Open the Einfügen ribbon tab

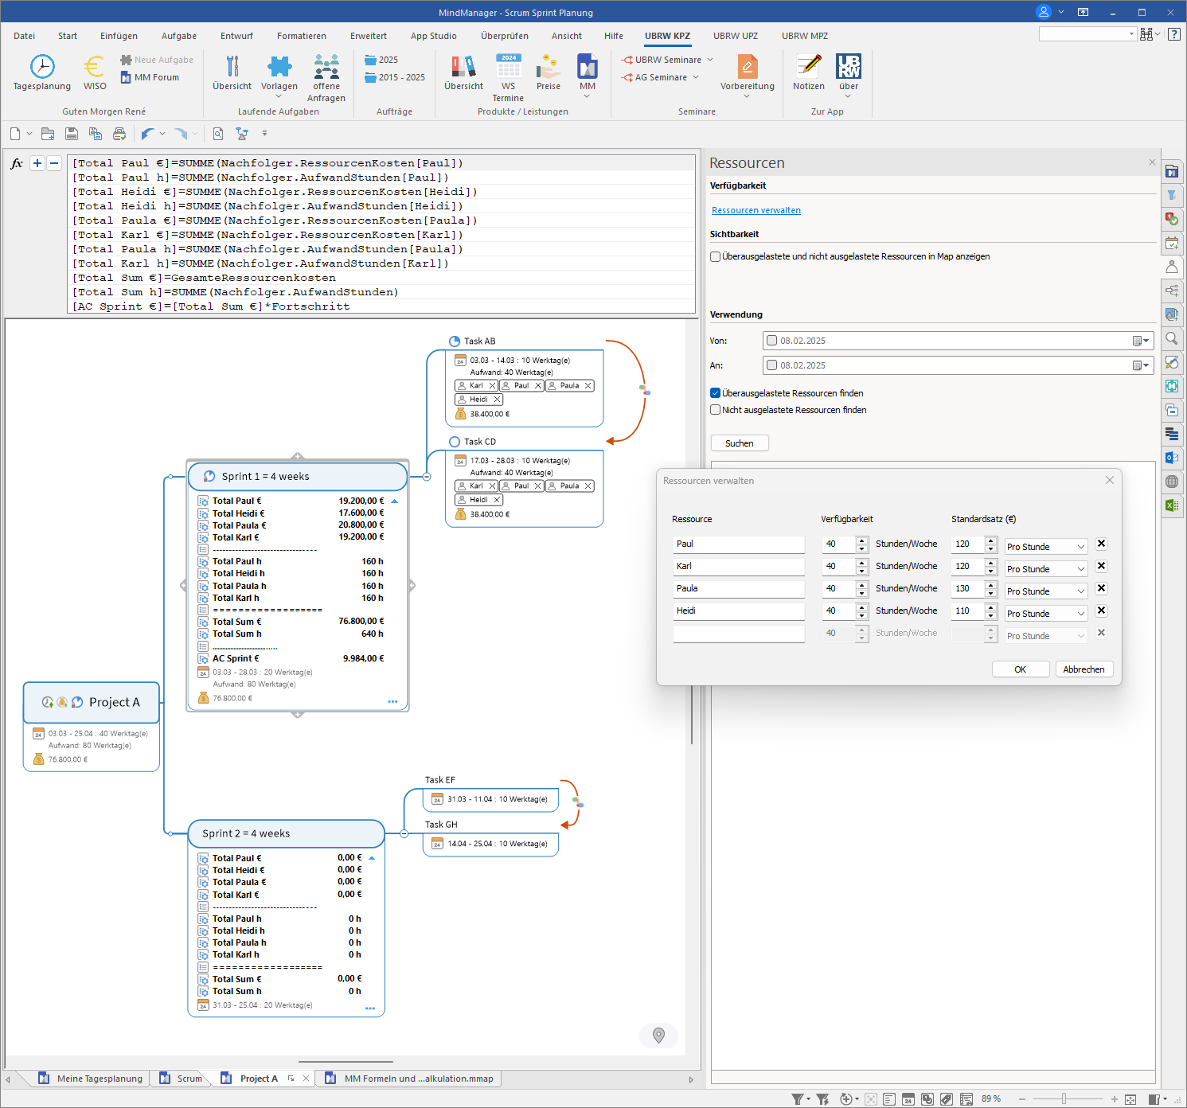click(x=119, y=36)
